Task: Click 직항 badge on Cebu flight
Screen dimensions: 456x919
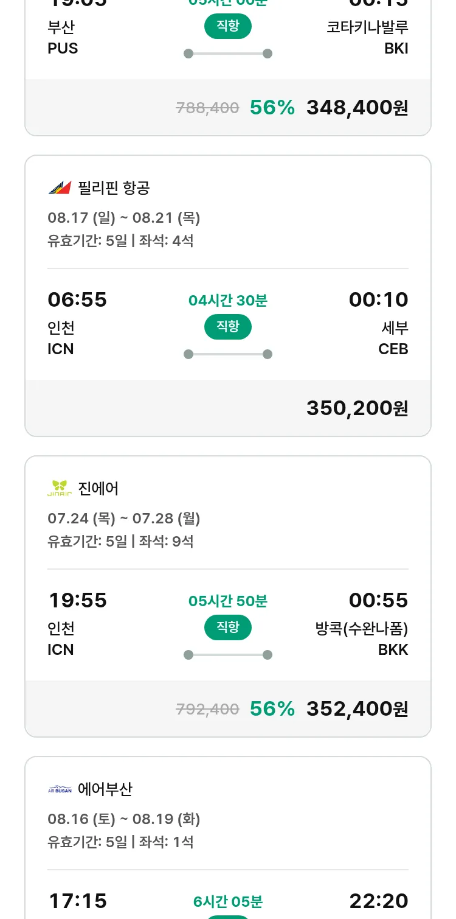Action: pos(228,327)
